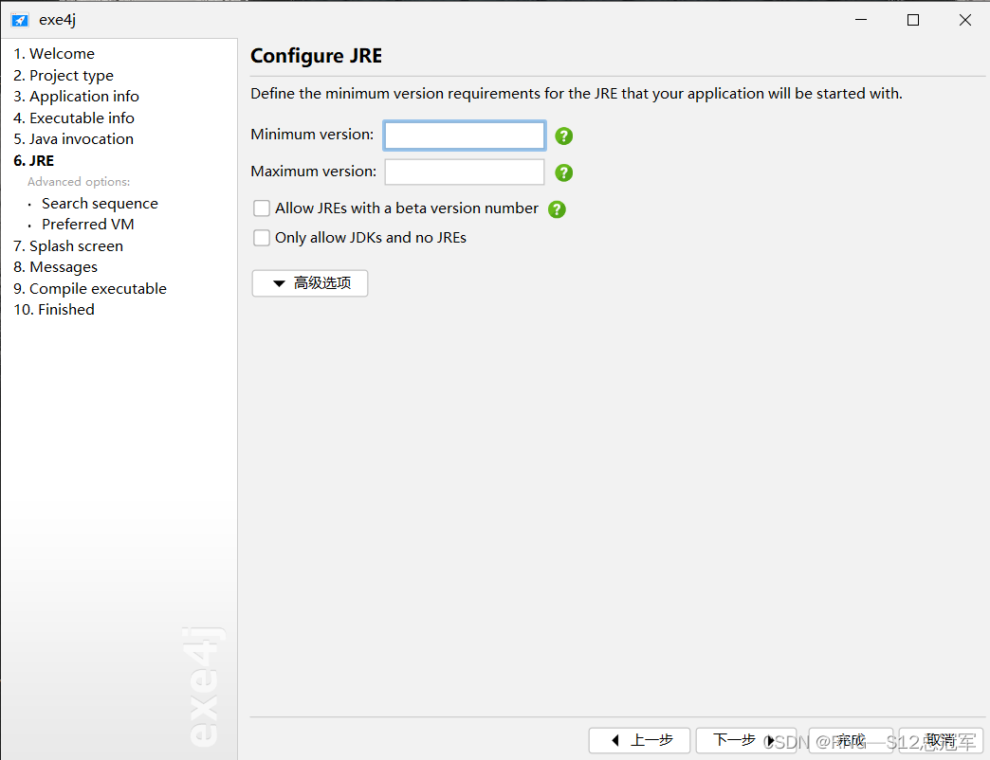Enable Allow JREs with a beta version number

pos(262,208)
